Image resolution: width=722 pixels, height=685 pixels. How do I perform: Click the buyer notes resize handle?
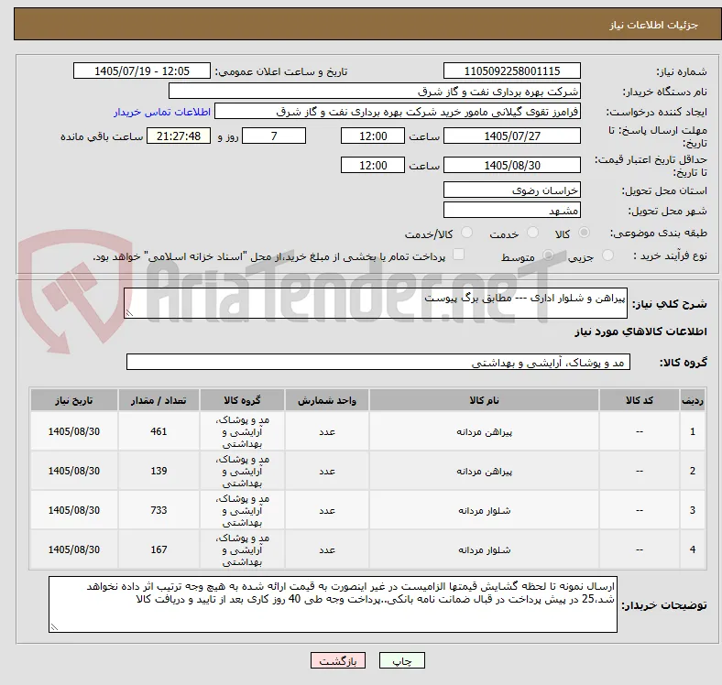[x=54, y=627]
